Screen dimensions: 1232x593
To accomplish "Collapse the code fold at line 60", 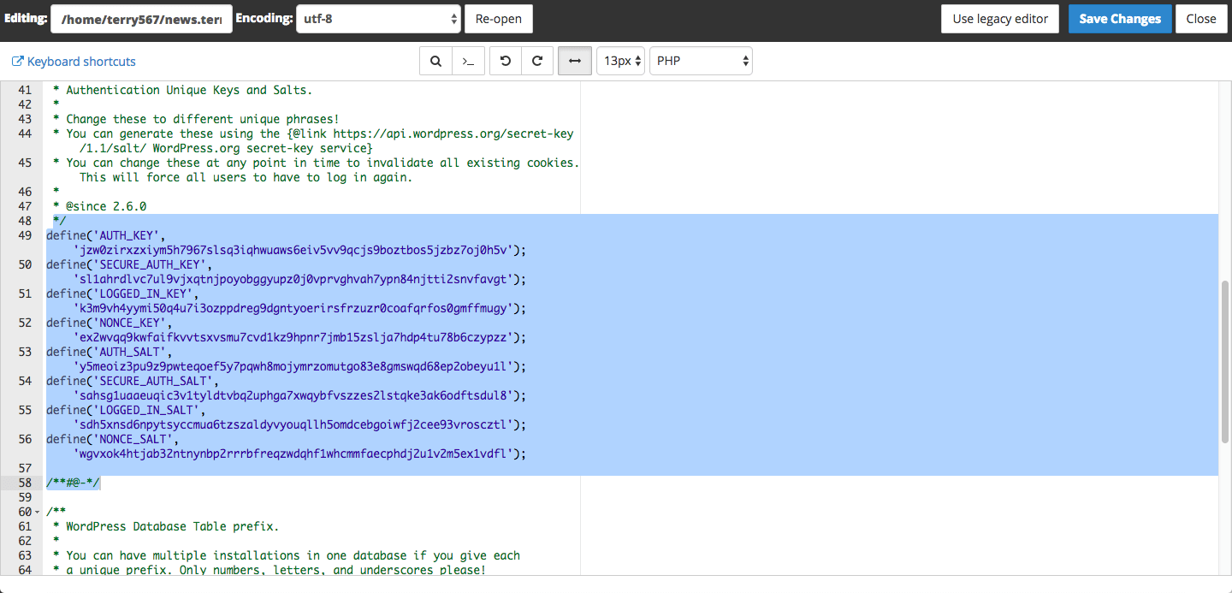I will click(37, 513).
